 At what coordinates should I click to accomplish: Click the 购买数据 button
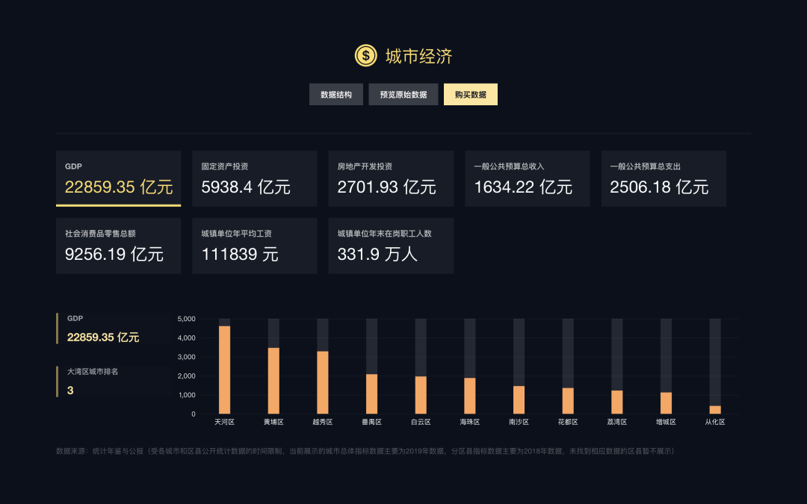pyautogui.click(x=471, y=95)
